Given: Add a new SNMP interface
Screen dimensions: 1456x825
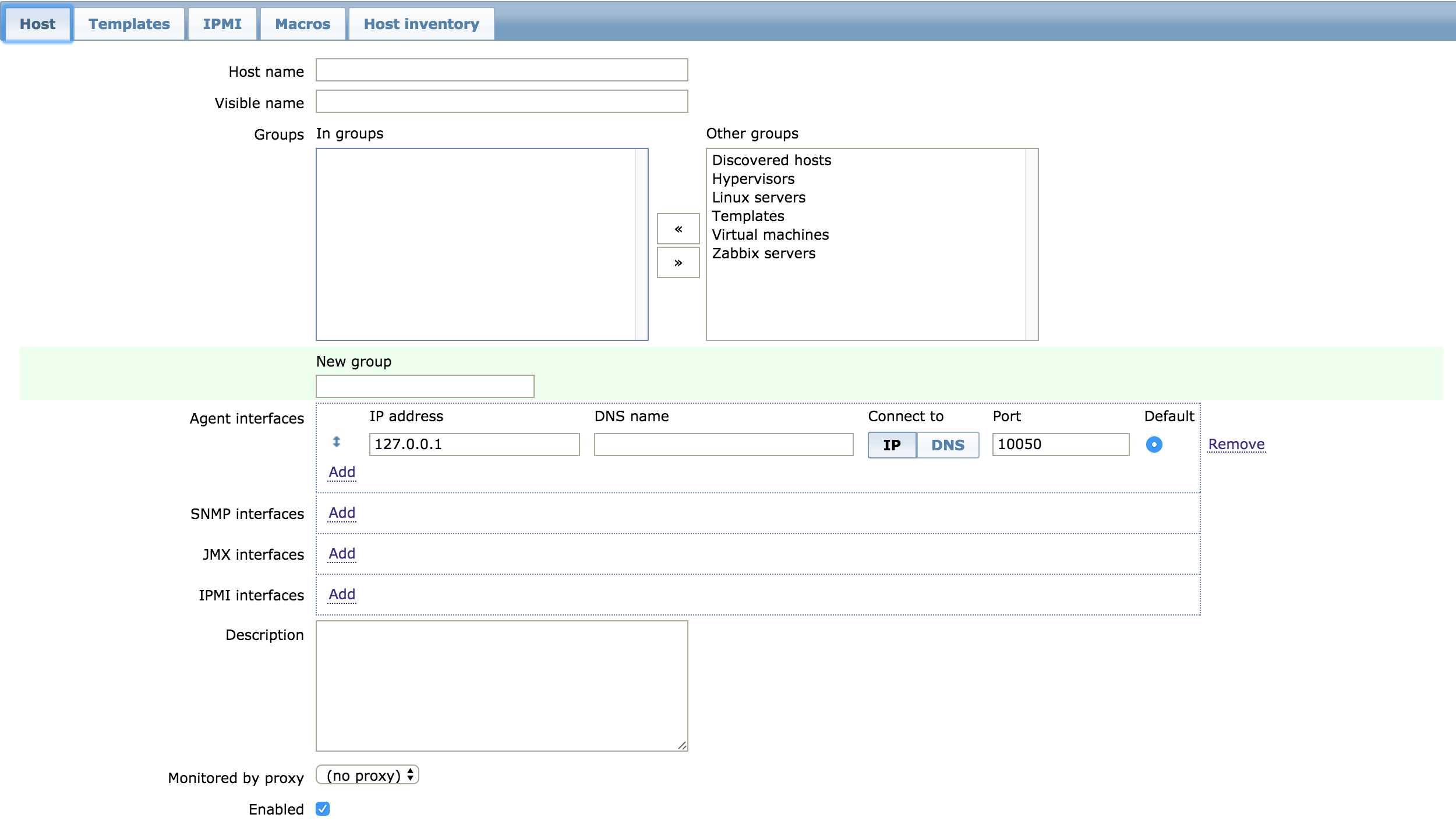Looking at the screenshot, I should [x=342, y=513].
